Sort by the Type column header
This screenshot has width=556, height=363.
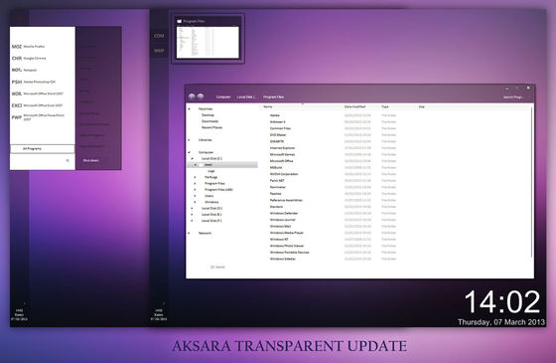[x=385, y=106]
